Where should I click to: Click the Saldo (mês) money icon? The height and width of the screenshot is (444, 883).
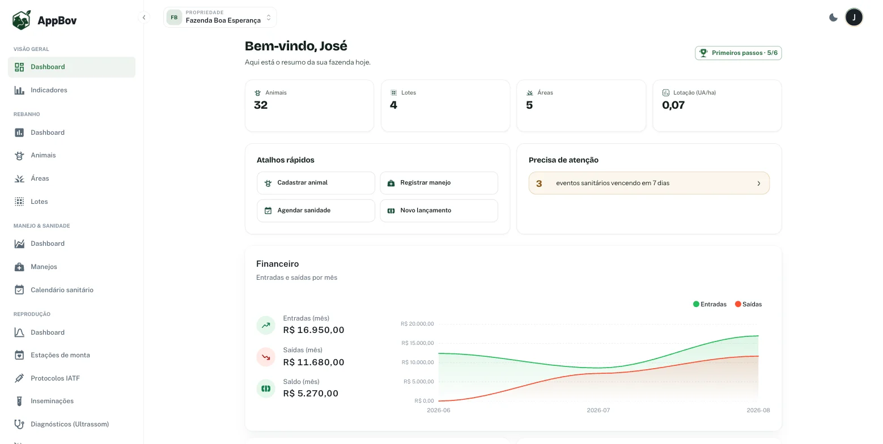click(266, 388)
